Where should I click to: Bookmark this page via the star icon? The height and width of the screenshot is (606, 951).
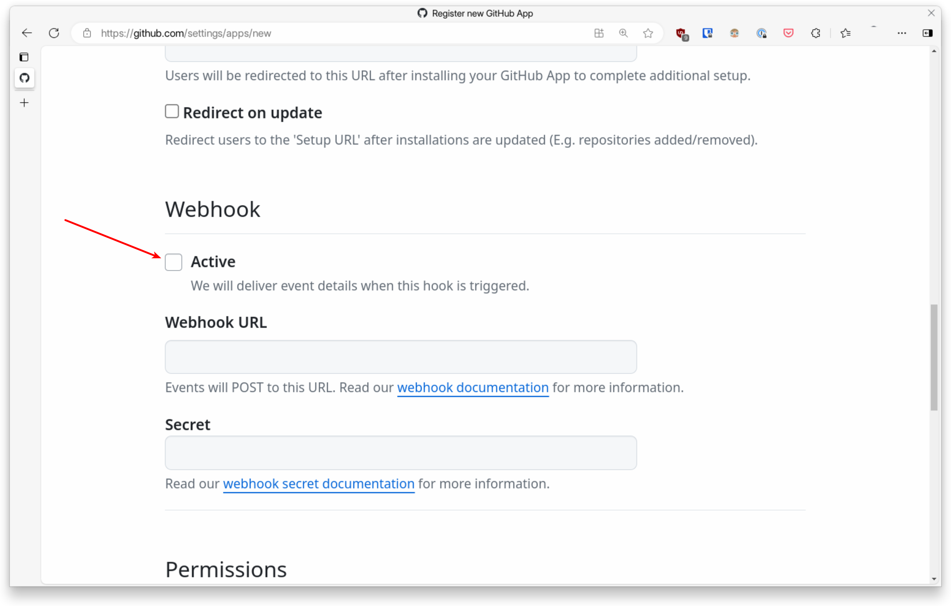pos(648,33)
